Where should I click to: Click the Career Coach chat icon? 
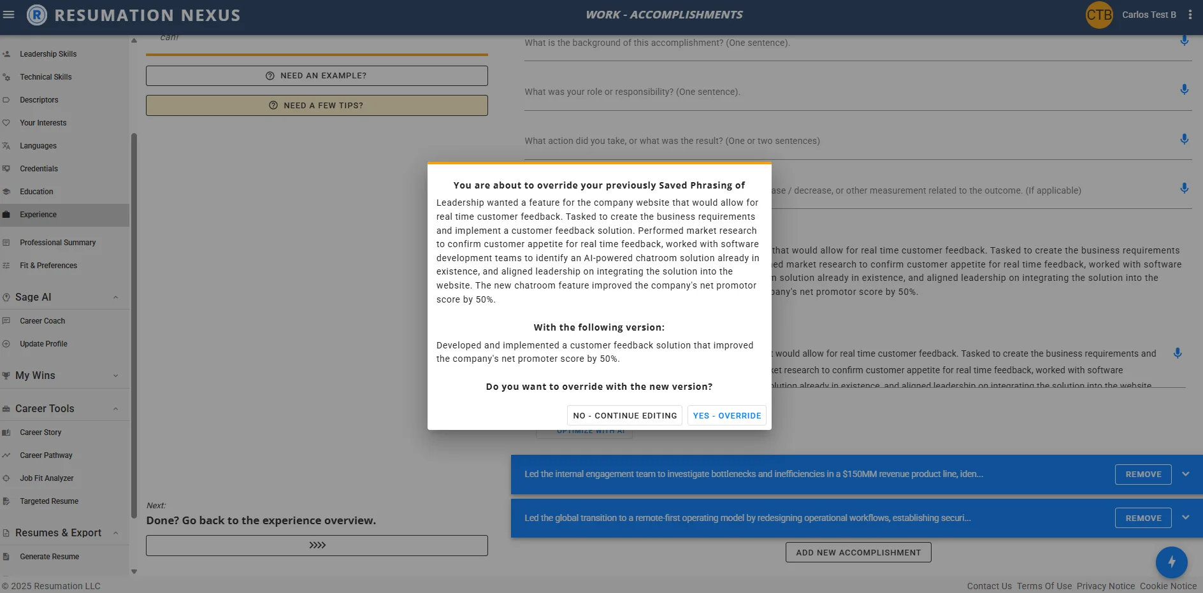tap(6, 321)
